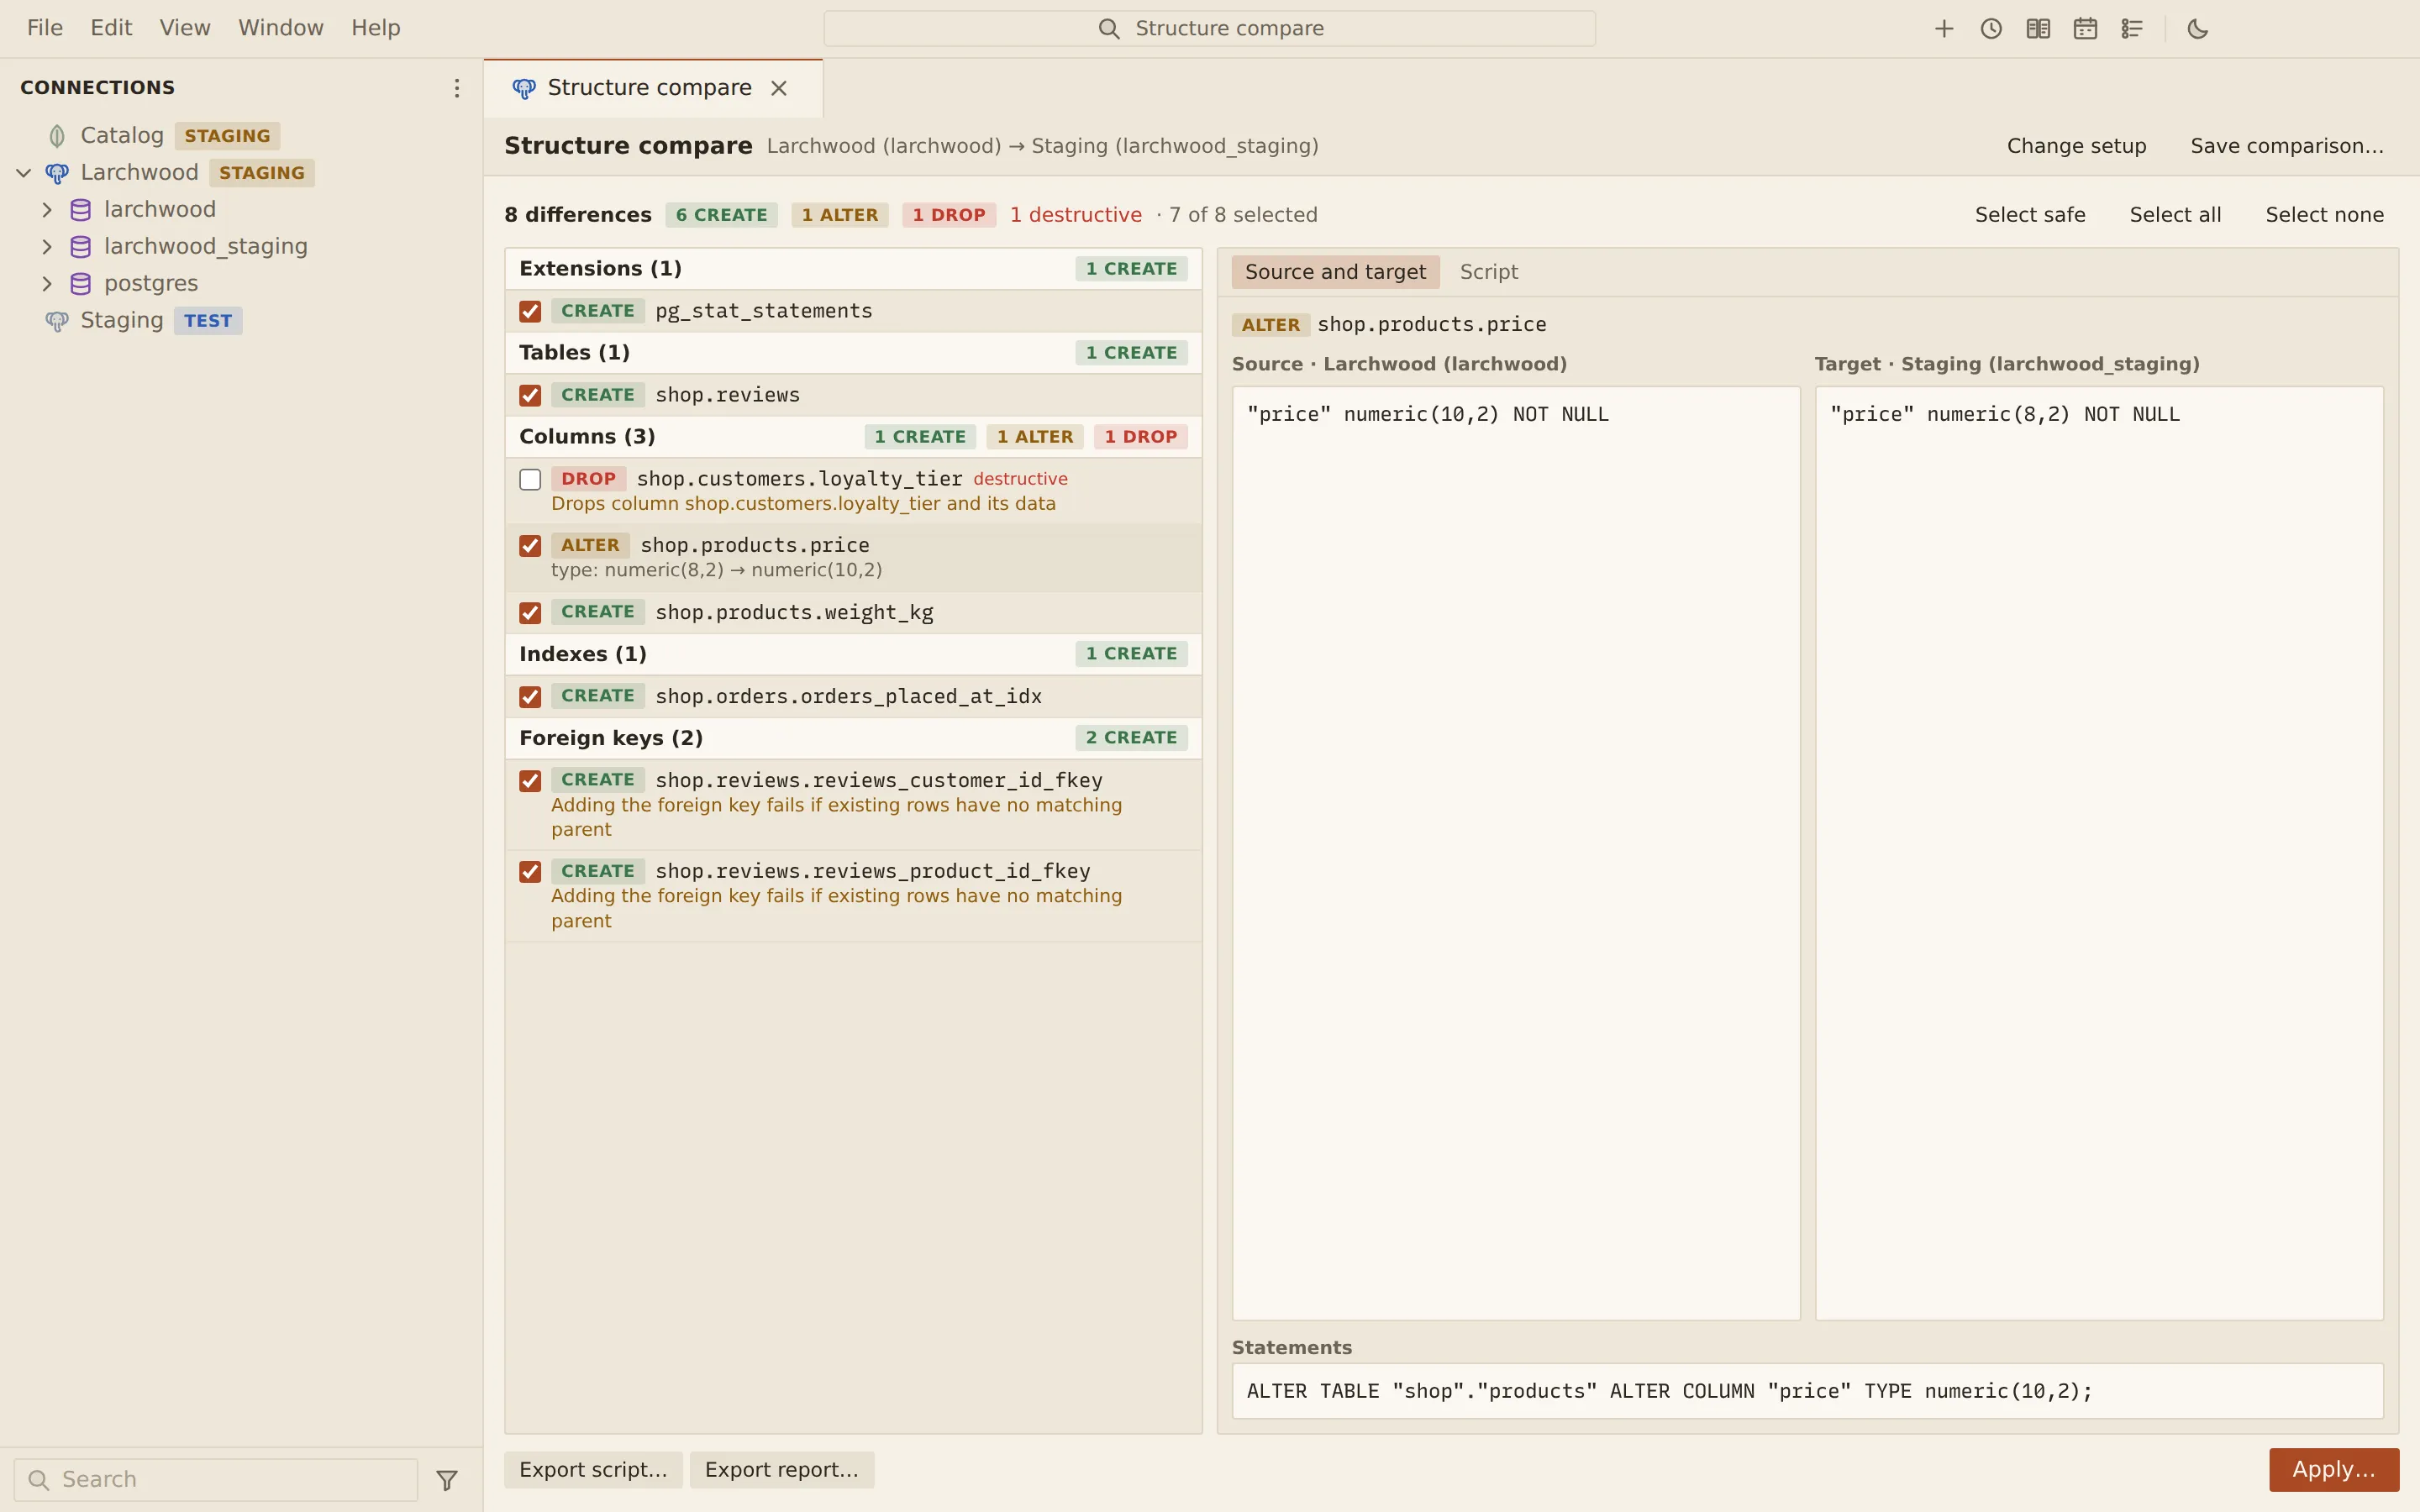Click the task list icon in toolbar
Image resolution: width=2420 pixels, height=1512 pixels.
(x=2131, y=29)
